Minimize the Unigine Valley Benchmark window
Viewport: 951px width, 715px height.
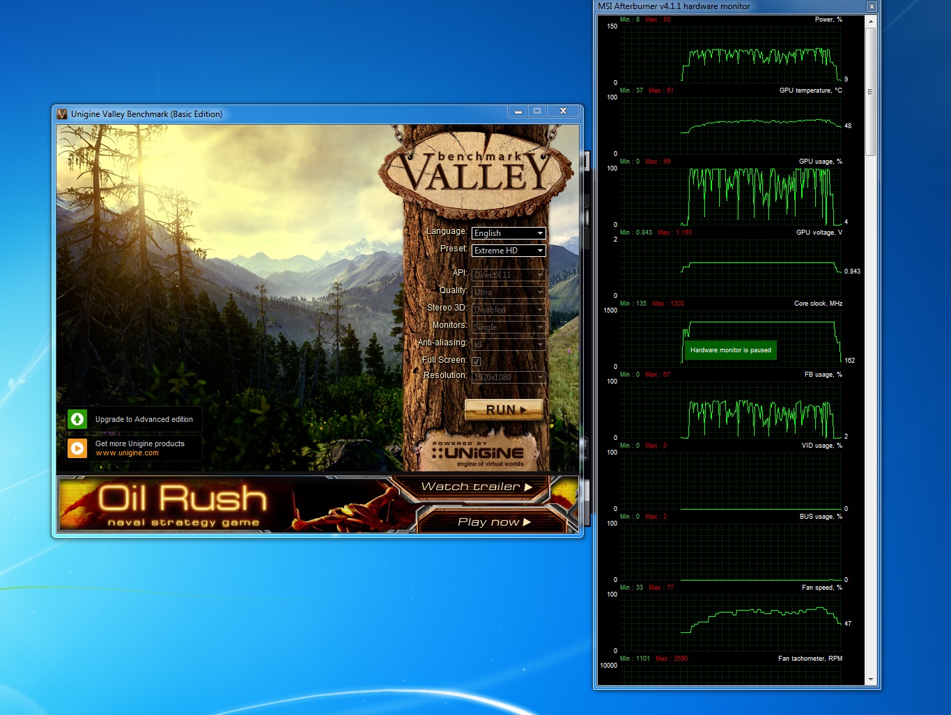coord(518,111)
